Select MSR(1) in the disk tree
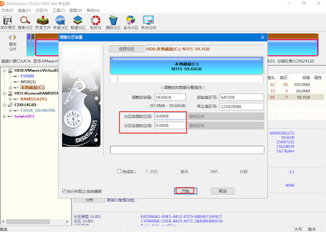Screen dimensions: 326x232 28,82
